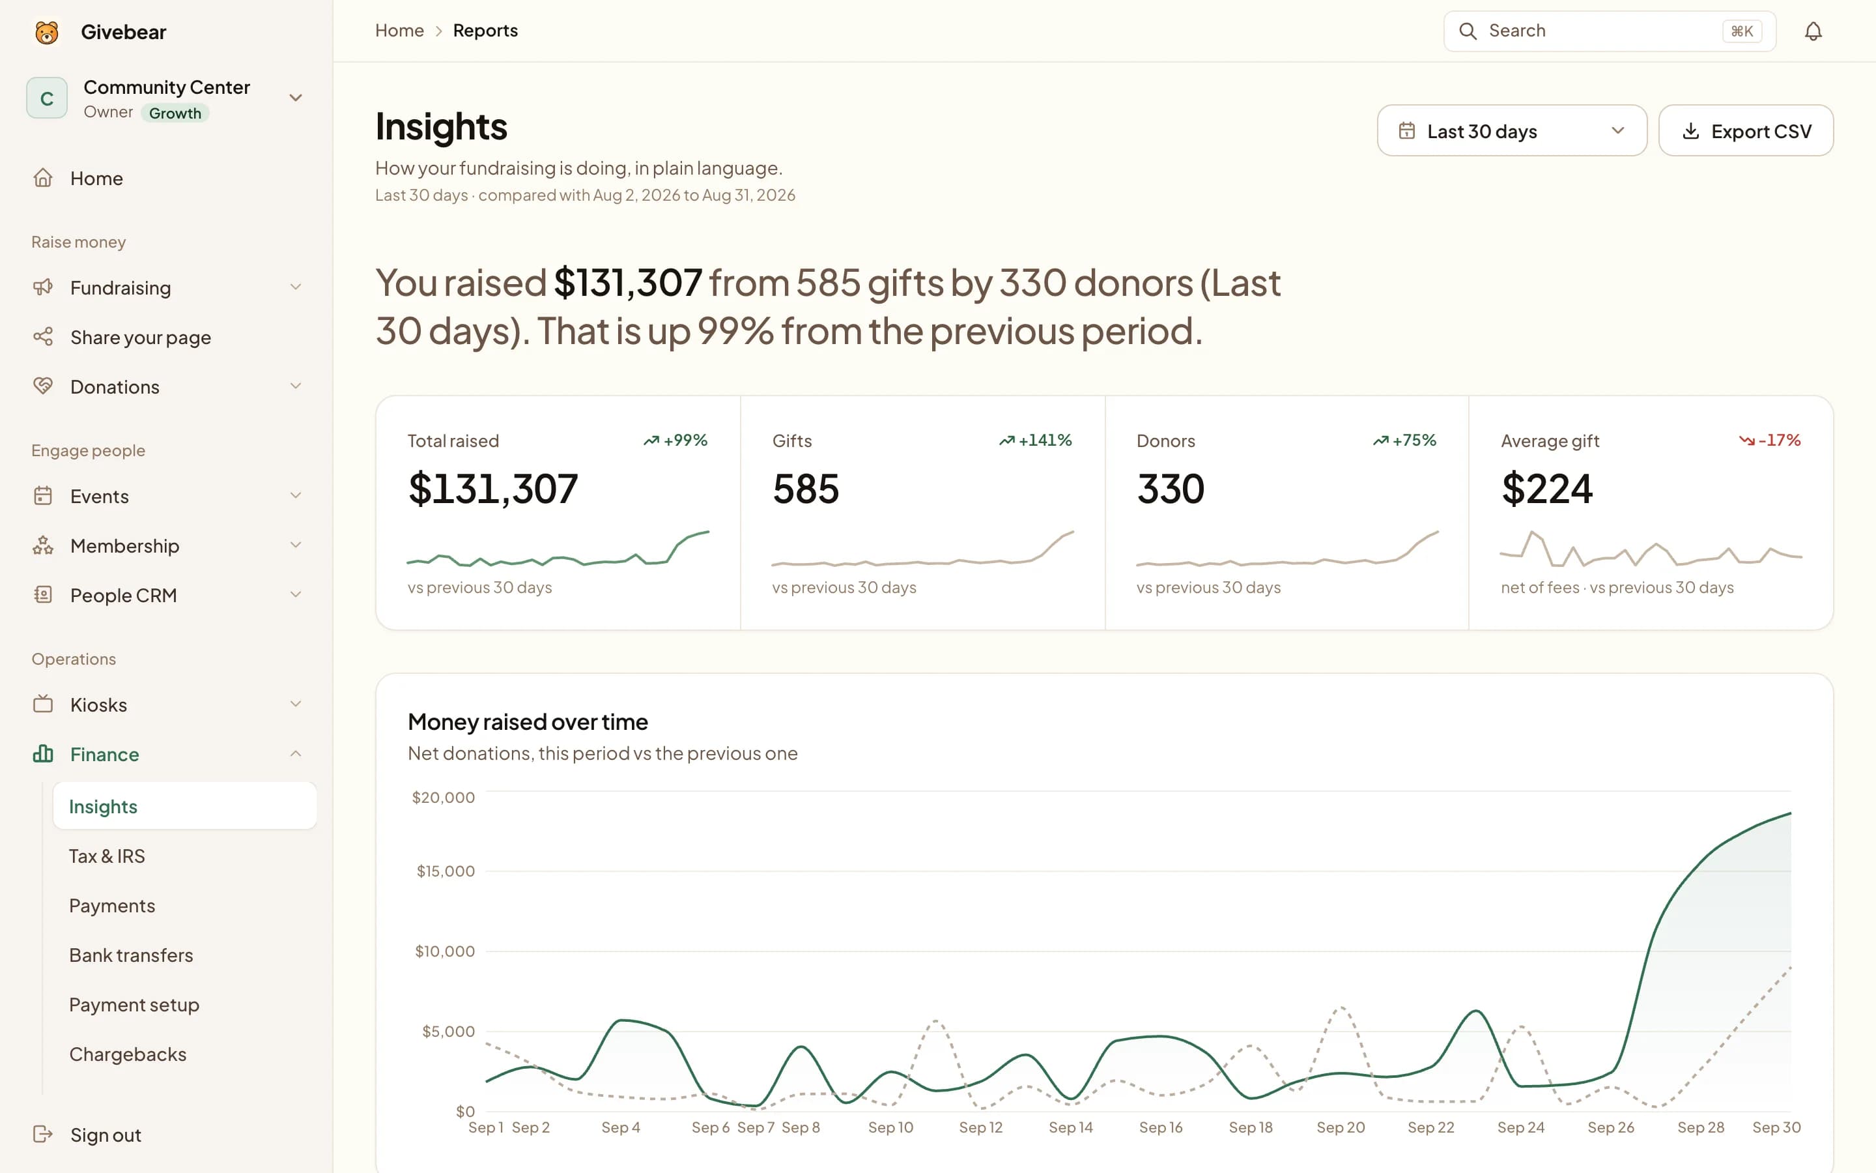Expand the Fundraising submenu chevron
Viewport: 1876px width, 1173px height.
(x=295, y=287)
